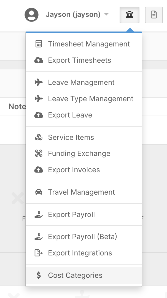Select Export Timesheets menu item

(79, 60)
